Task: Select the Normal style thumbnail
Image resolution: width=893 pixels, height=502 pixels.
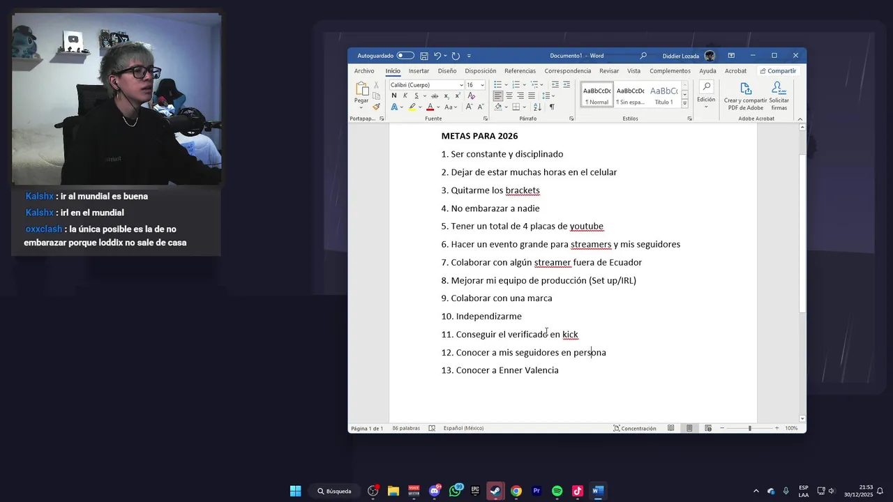Action: [597, 94]
